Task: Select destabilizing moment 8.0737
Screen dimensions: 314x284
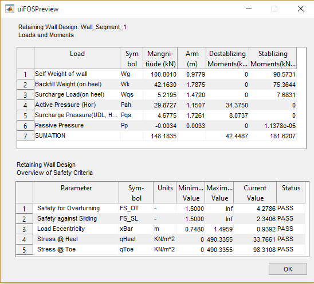Action: tap(227, 115)
